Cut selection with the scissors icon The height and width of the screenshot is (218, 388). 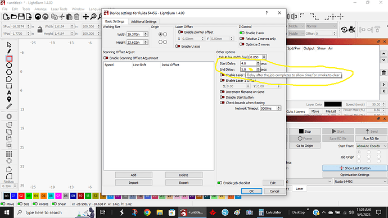coord(62,16)
